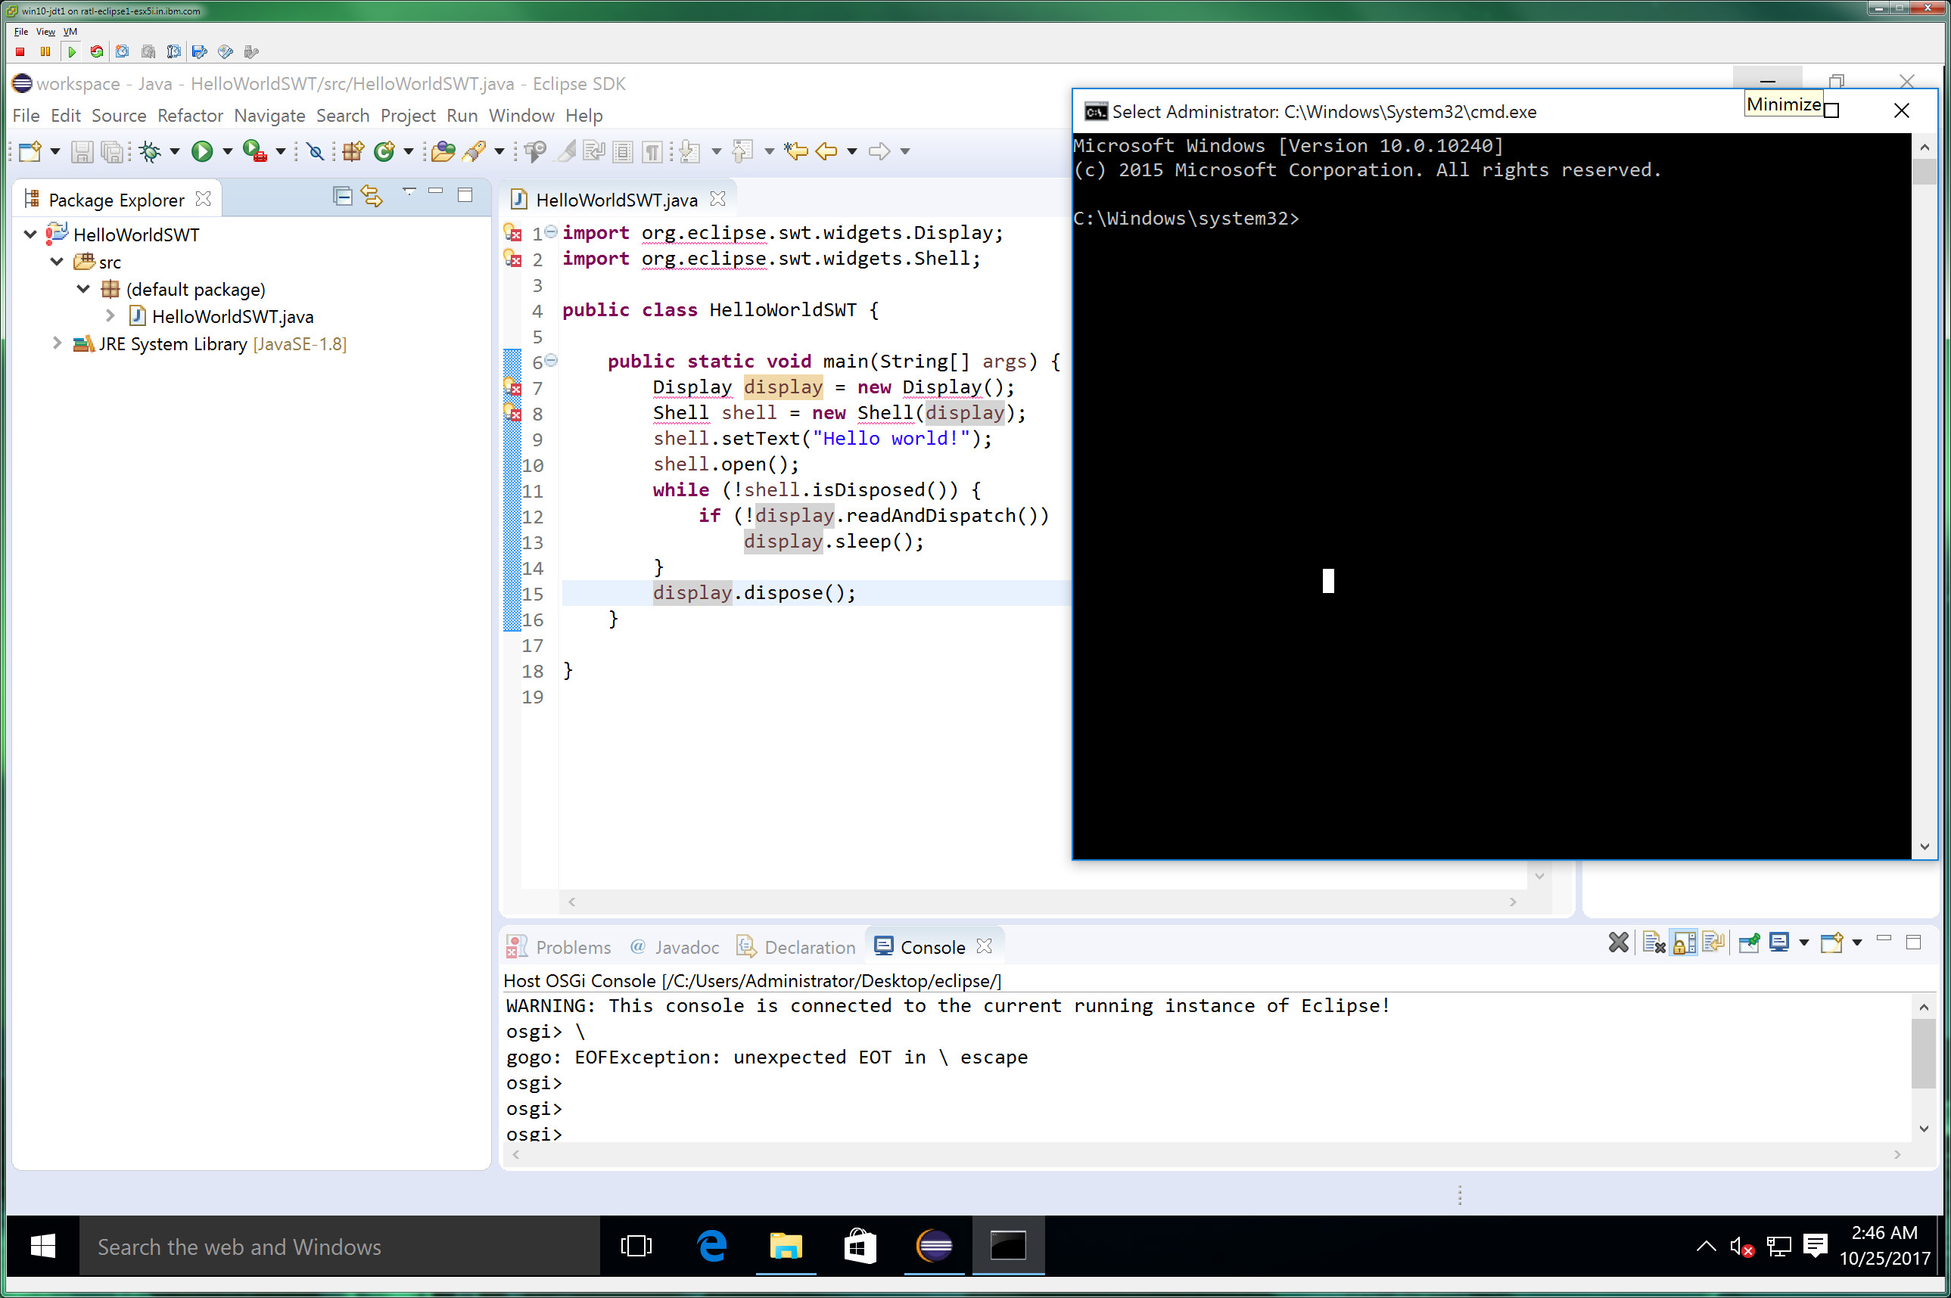Toggle Mark Occurrences highlighter icon
Image resolution: width=1951 pixels, height=1298 pixels.
click(566, 151)
